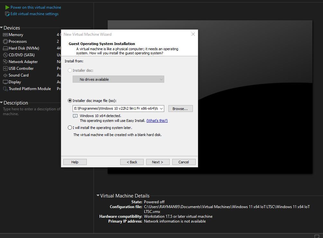Click the Configuration file path value
The image size is (323, 238).
tap(227, 209)
